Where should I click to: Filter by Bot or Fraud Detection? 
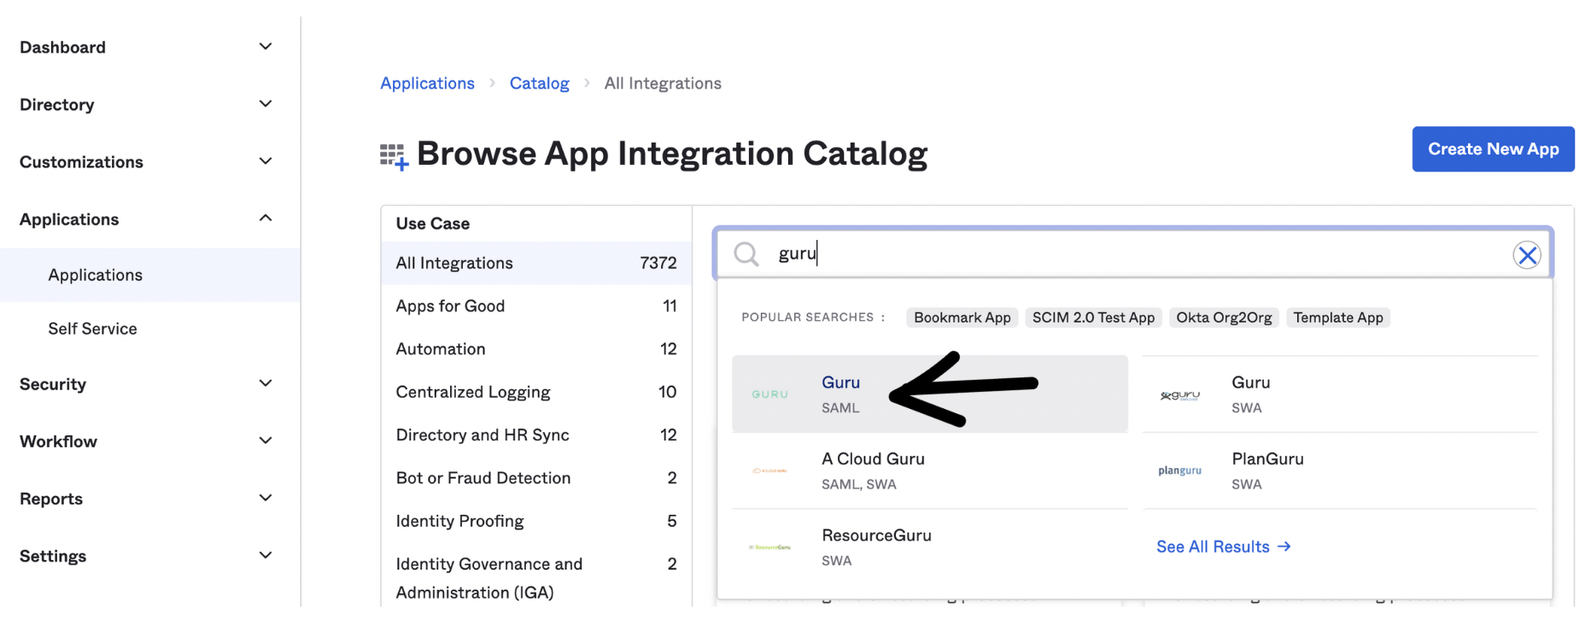pyautogui.click(x=536, y=478)
